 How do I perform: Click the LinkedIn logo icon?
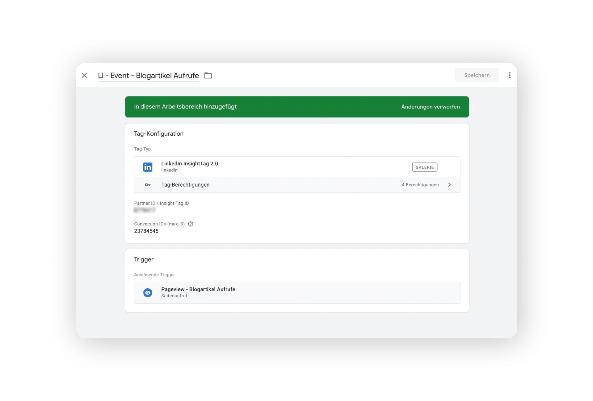tap(148, 167)
